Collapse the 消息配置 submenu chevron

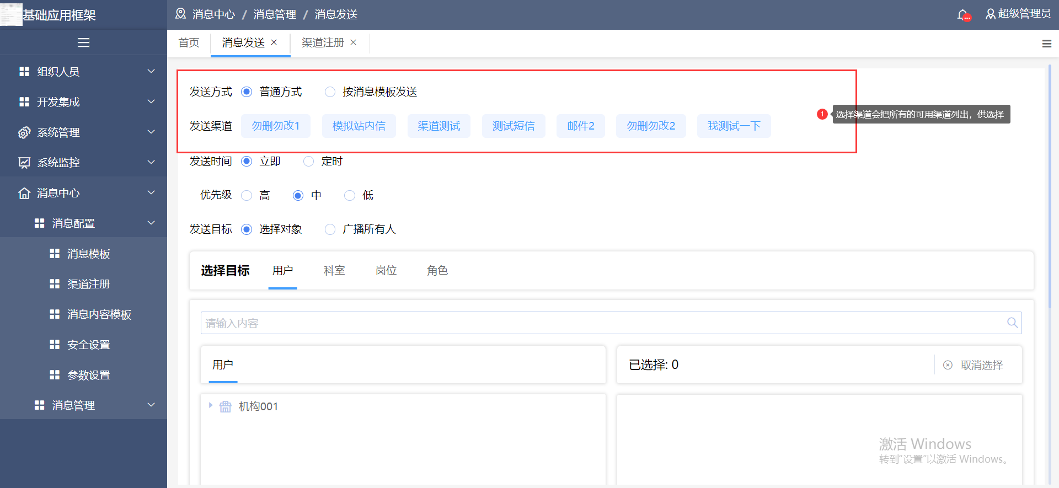click(x=151, y=223)
